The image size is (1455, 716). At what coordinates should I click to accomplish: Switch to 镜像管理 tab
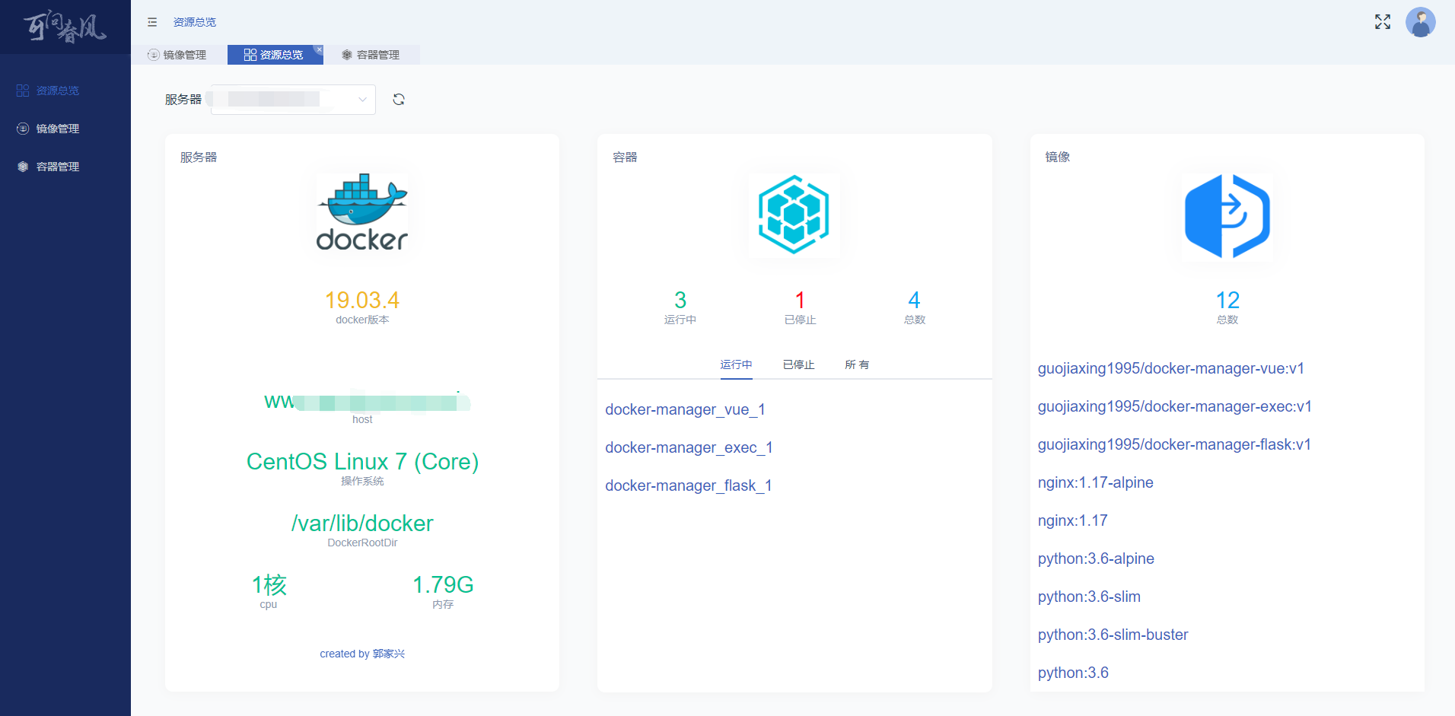tap(179, 55)
